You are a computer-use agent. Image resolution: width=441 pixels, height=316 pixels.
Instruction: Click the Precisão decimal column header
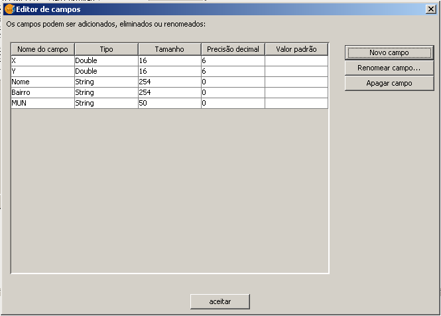pos(233,49)
